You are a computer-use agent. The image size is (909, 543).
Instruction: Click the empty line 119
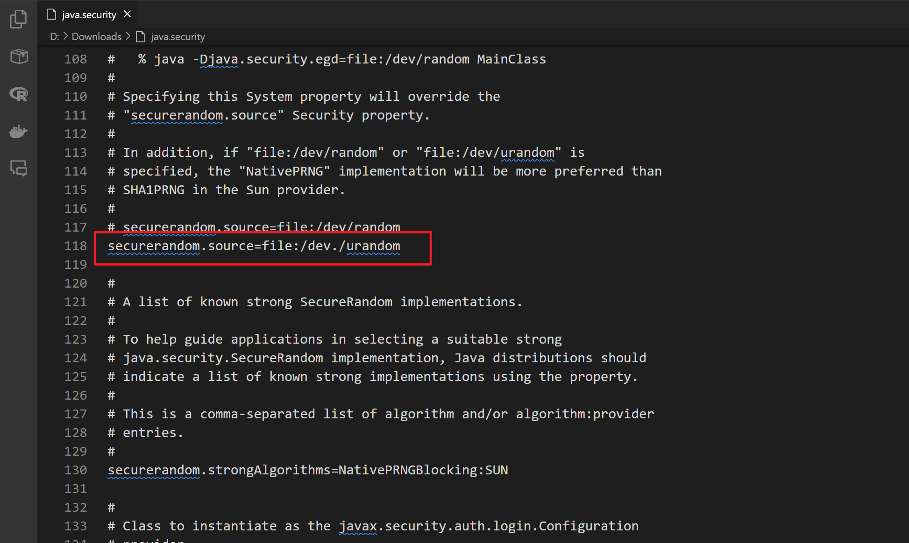pos(467,264)
